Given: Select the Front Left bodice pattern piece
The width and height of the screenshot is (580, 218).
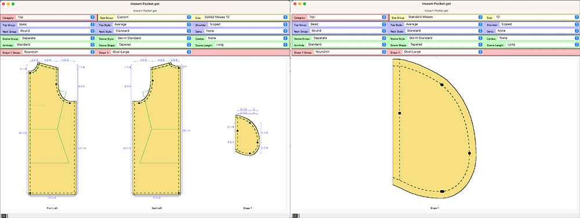Looking at the screenshot, I should (x=52, y=129).
